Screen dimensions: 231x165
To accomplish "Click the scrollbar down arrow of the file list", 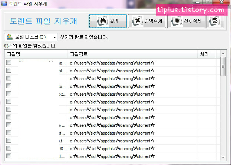I will pos(223,157).
